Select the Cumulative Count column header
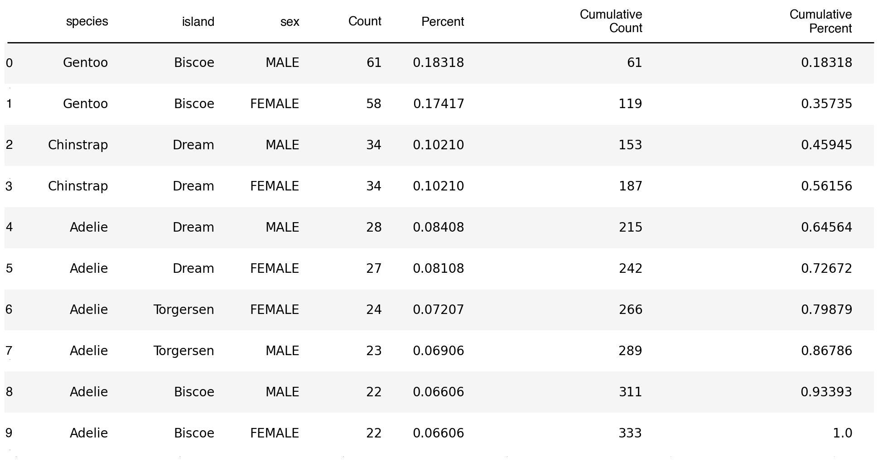Screen dimensions: 878x461 (611, 21)
